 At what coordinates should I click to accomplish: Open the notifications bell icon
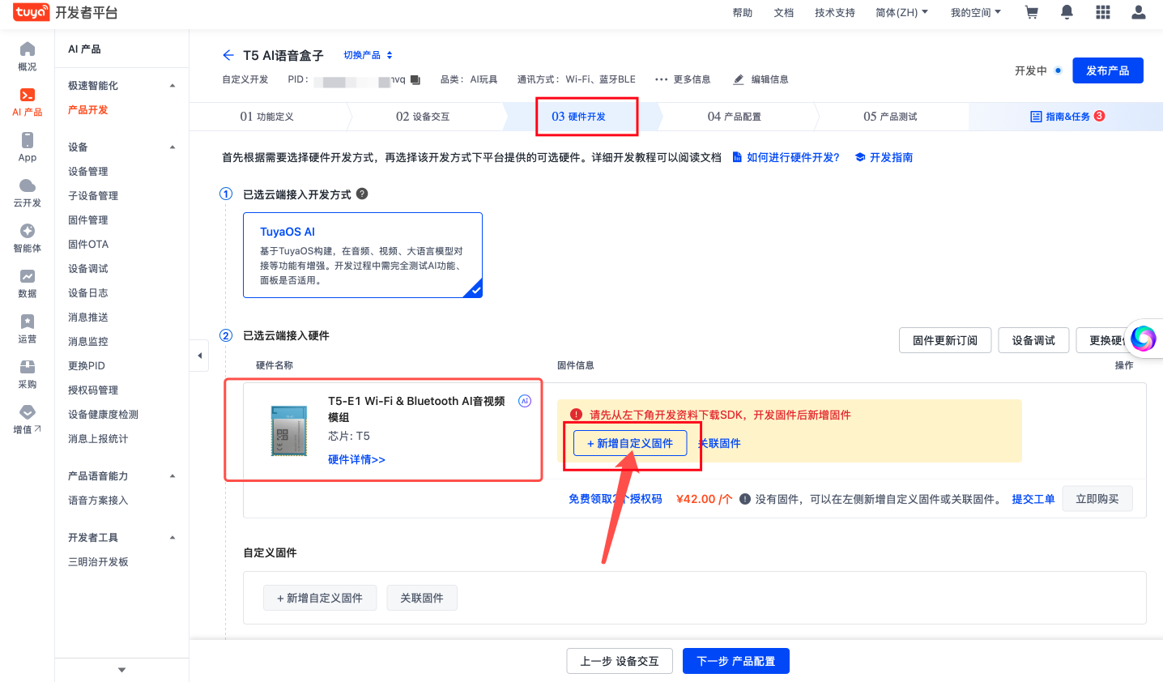pos(1067,12)
